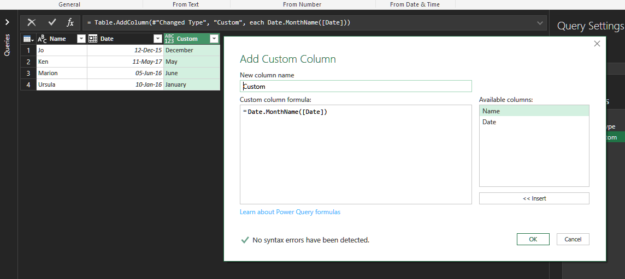
Task: Click the << Insert button
Action: coord(534,198)
